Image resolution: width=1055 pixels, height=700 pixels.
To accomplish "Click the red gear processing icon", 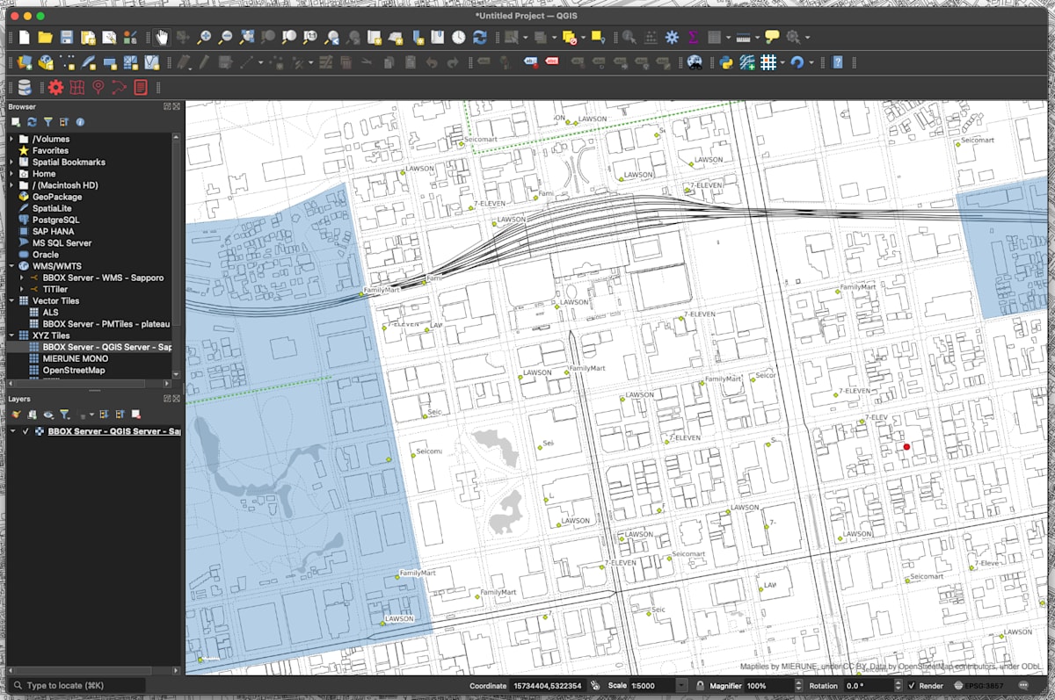I will (55, 87).
